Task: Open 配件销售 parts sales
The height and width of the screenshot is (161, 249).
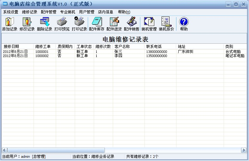Action: click(x=131, y=24)
